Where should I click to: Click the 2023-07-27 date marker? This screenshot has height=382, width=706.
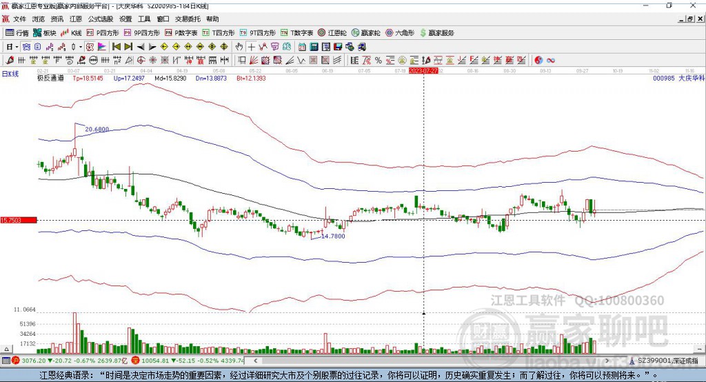coord(423,71)
